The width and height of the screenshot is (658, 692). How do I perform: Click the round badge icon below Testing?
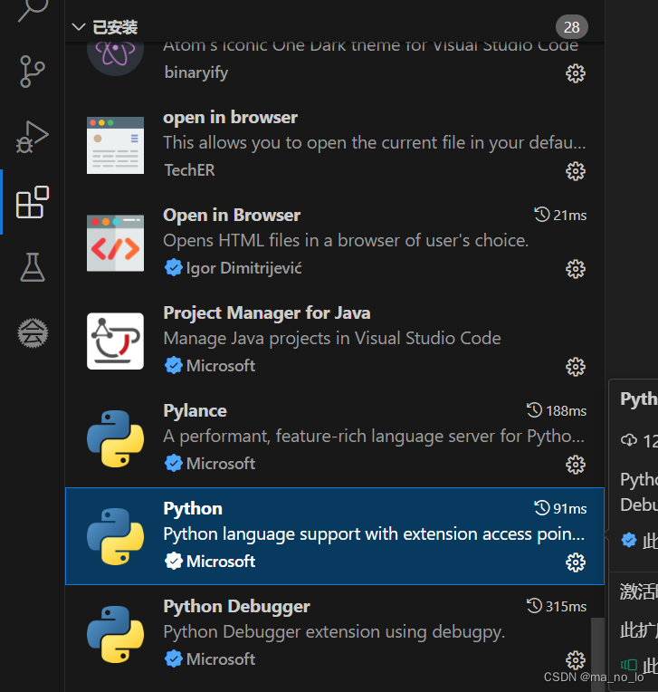tap(33, 332)
